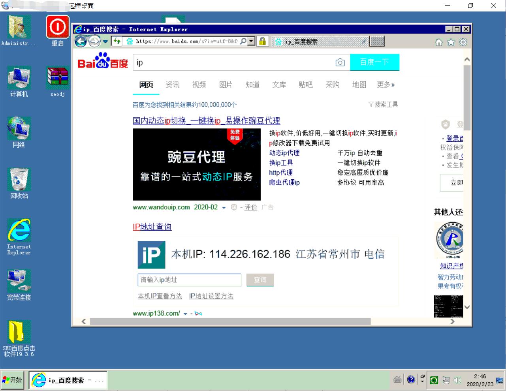The width and height of the screenshot is (506, 391).
Task: Select the seodj archive icon
Action: [x=58, y=82]
